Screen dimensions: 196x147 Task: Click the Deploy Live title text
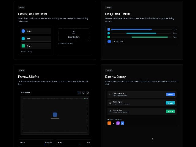pyautogui.click(x=117, y=110)
